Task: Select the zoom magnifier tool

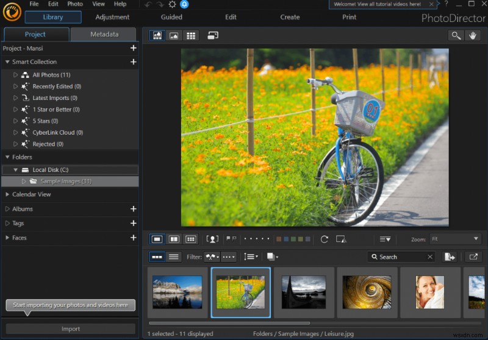Action: click(456, 35)
